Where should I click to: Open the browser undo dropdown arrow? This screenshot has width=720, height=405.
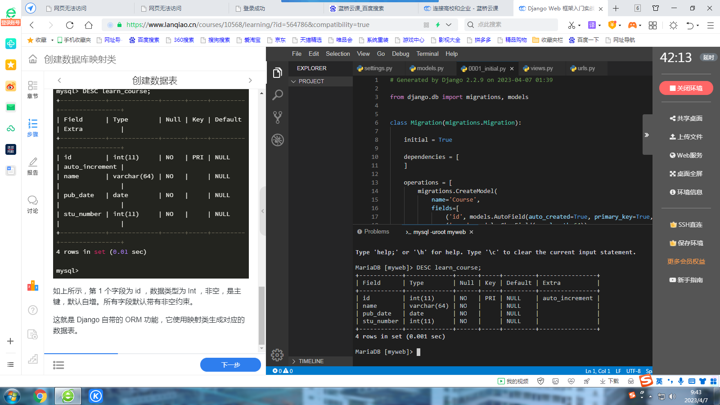click(x=697, y=26)
